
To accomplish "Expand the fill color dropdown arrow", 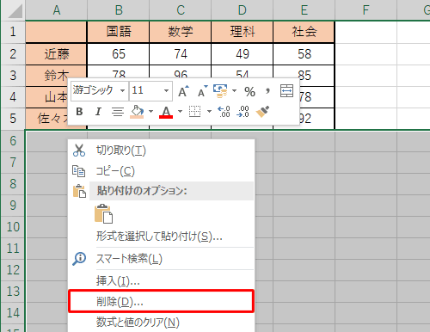I will point(150,112).
